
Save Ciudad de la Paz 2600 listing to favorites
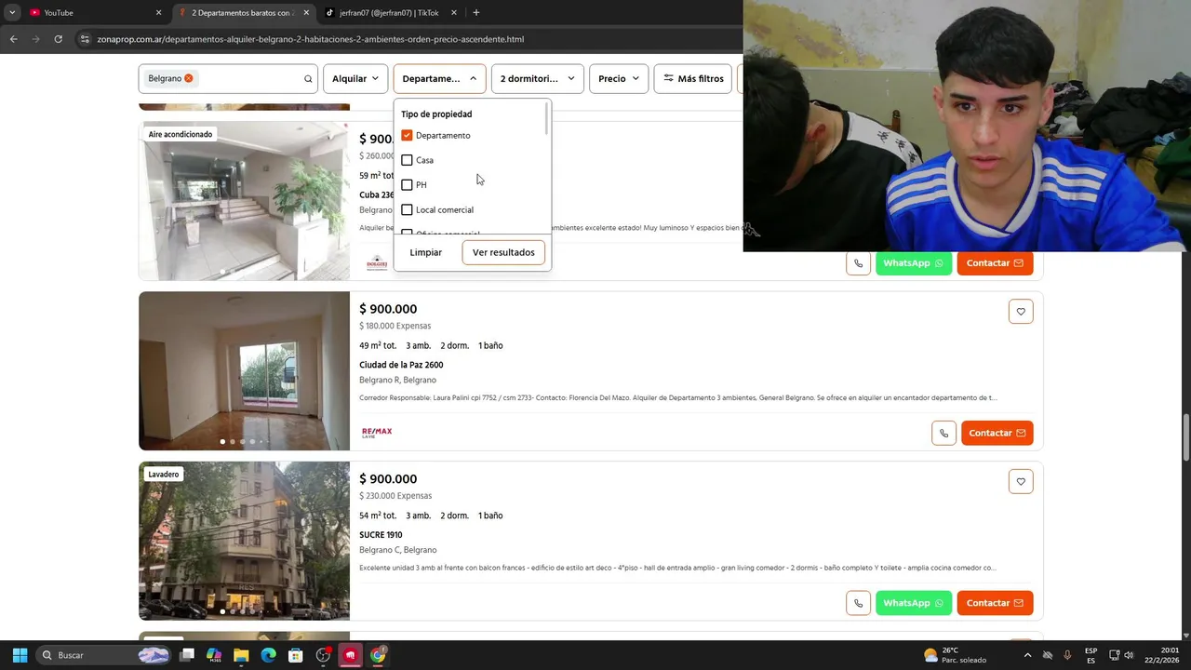[1021, 312]
